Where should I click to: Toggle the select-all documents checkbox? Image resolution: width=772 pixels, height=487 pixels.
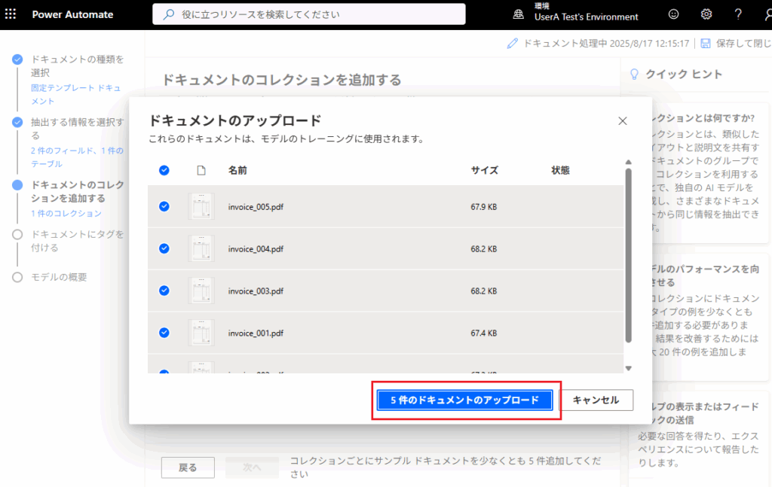164,171
